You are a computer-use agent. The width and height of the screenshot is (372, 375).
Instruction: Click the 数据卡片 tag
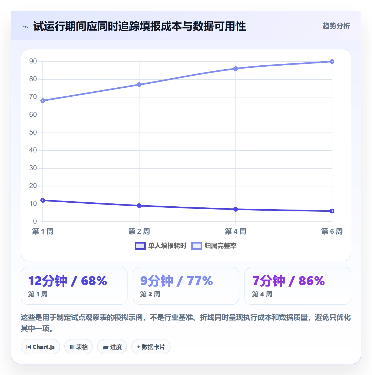[x=151, y=347]
